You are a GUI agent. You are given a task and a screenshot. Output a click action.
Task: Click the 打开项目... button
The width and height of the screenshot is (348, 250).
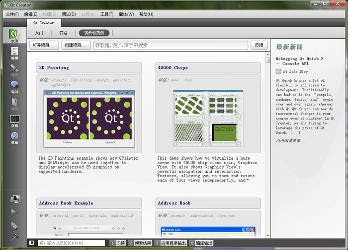[44, 45]
